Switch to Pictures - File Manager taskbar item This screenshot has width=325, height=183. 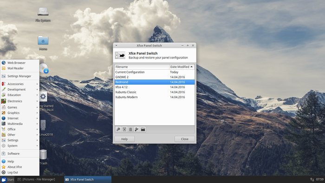[37, 179]
